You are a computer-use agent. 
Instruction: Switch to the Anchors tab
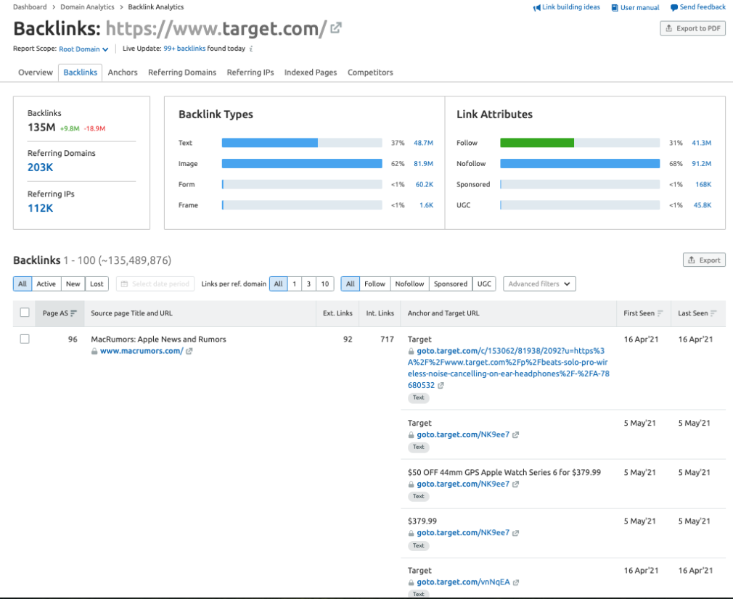coord(123,73)
